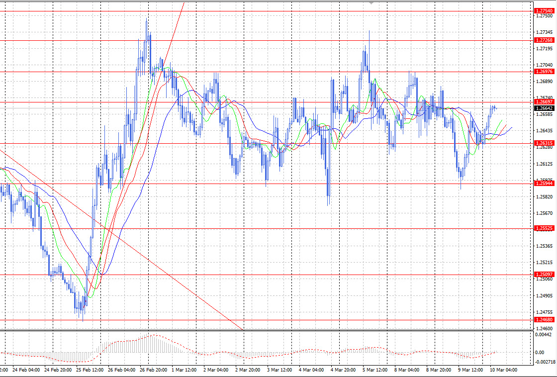Screen dimensions: 557x377
Task: Click the indicator scale value 0.00
Action: 540,353
